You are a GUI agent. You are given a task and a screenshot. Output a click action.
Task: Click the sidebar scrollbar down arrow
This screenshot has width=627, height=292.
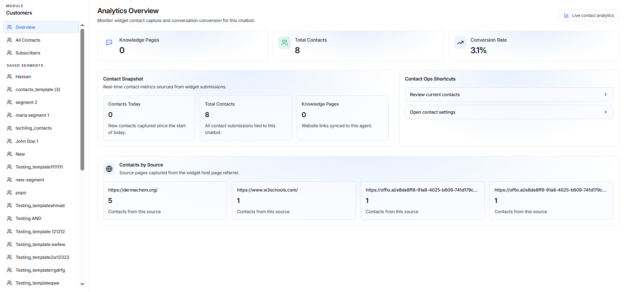tap(82, 284)
